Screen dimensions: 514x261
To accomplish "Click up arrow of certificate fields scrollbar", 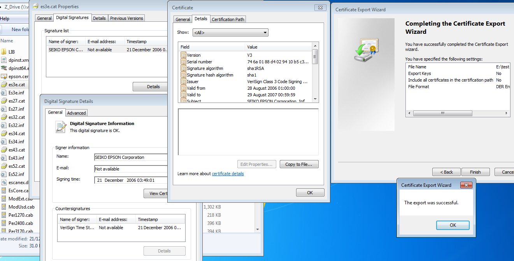I will [x=315, y=45].
